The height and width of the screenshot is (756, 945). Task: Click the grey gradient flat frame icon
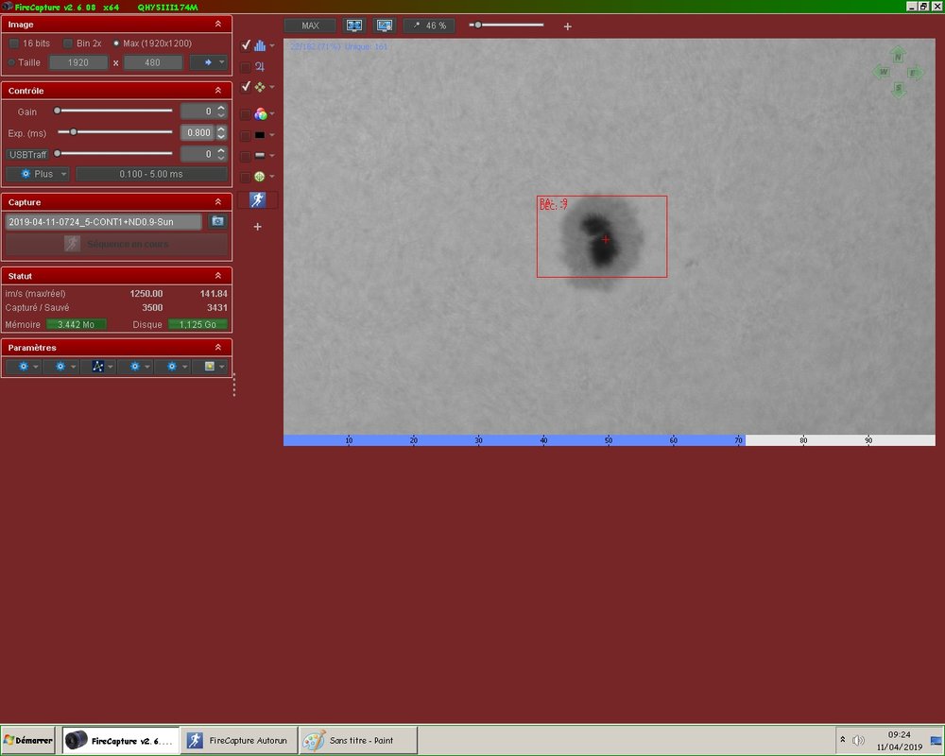[260, 156]
